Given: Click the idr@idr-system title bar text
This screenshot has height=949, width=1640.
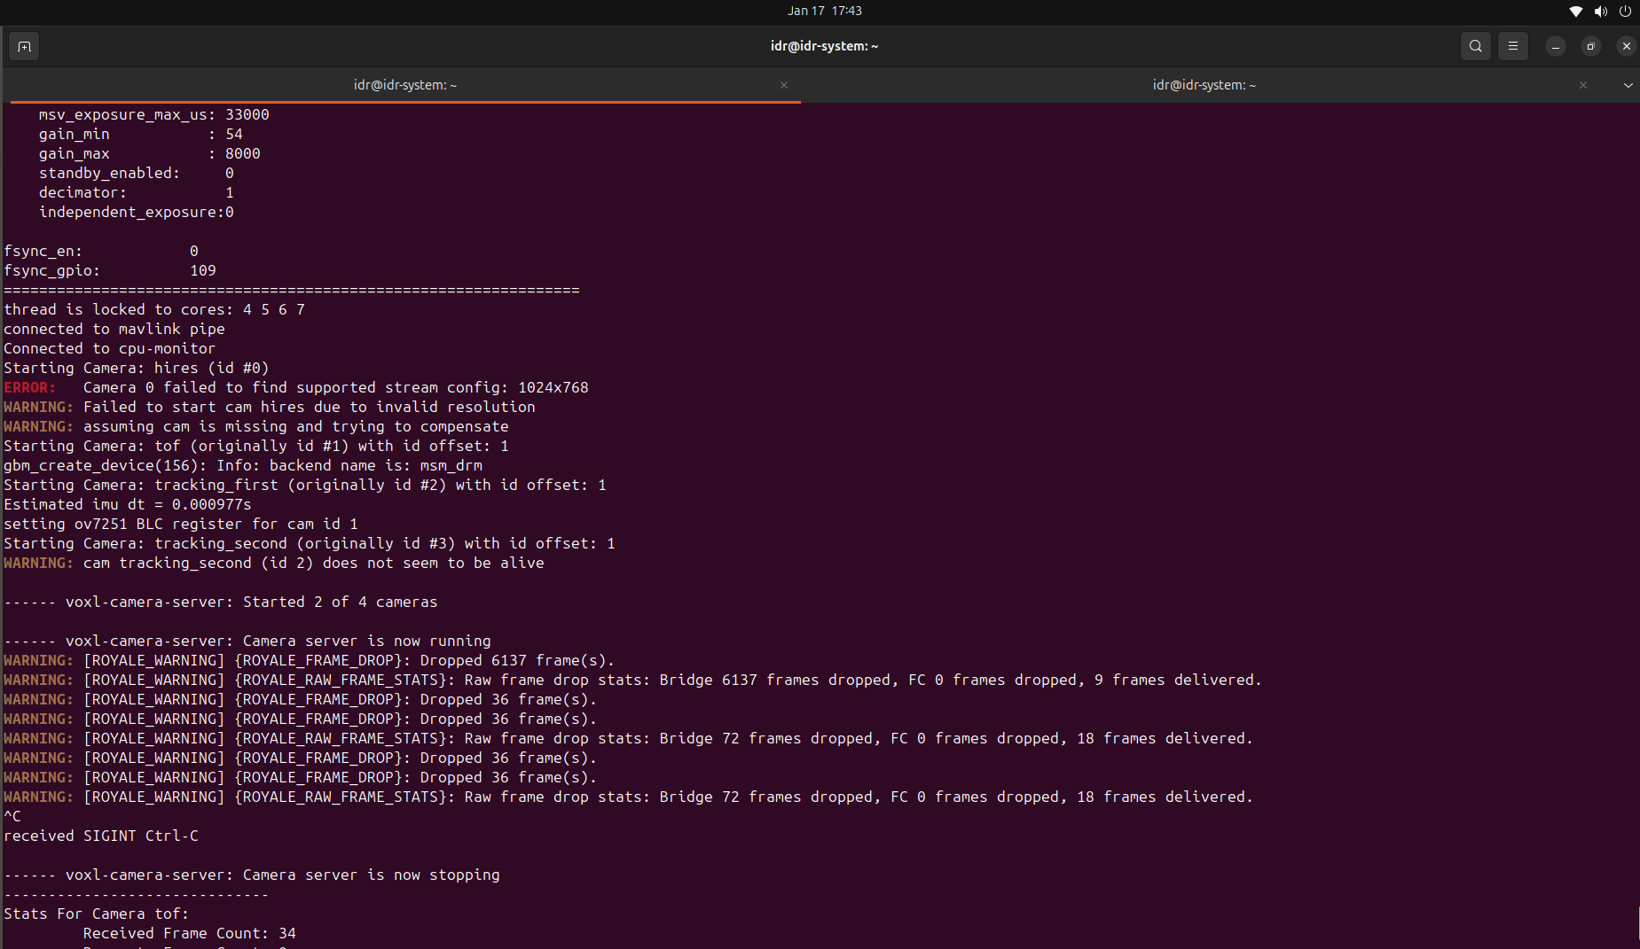Looking at the screenshot, I should point(824,46).
